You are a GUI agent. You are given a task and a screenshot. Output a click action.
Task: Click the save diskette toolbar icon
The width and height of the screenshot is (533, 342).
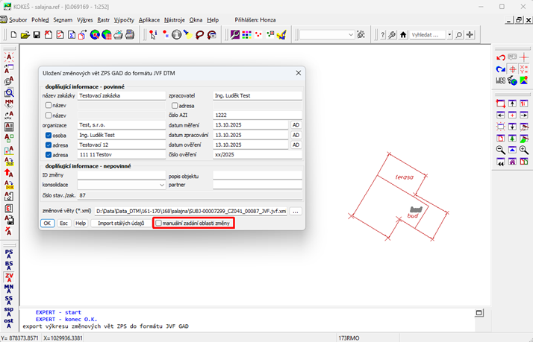(37, 35)
